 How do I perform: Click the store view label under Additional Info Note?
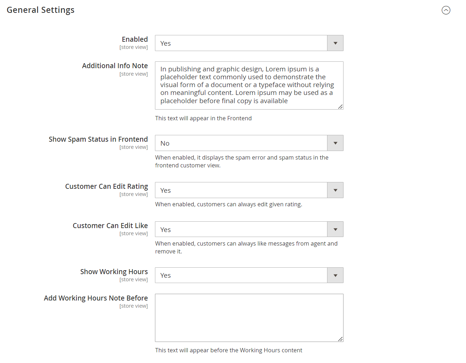(134, 74)
